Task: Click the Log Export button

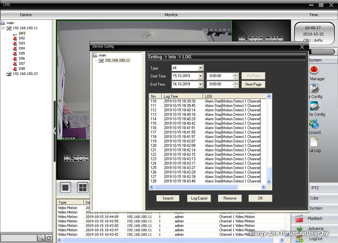Action: pyautogui.click(x=199, y=198)
